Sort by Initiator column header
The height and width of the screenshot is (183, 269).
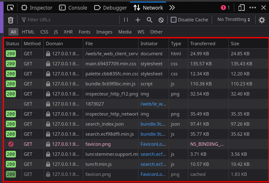[x=154, y=44]
